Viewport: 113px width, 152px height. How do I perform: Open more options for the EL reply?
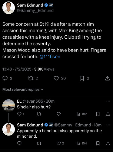108,101
